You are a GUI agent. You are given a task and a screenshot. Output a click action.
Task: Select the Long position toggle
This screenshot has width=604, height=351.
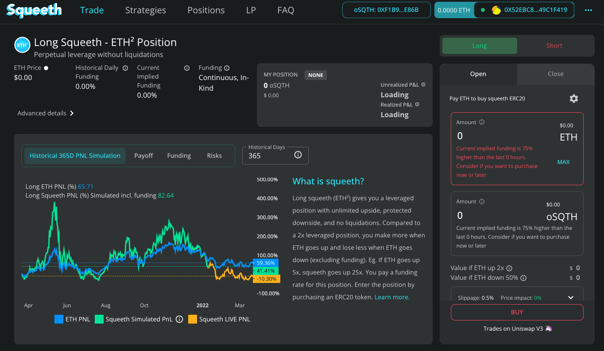[480, 46]
